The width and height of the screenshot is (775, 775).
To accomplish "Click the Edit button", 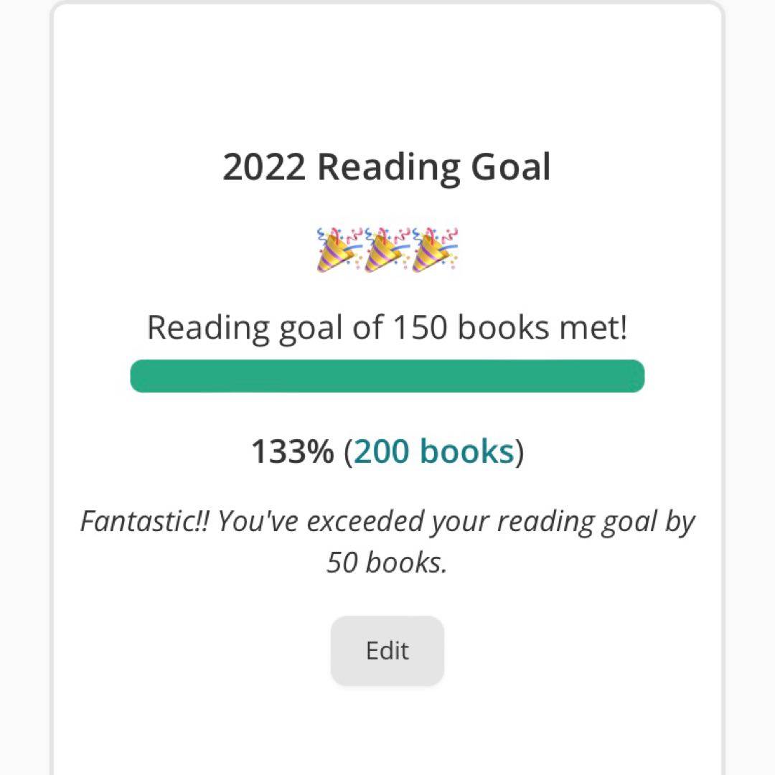I will [x=387, y=650].
